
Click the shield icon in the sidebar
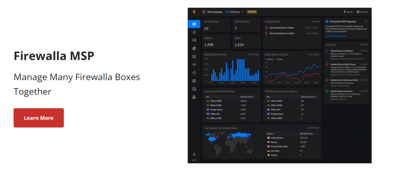[x=194, y=48]
